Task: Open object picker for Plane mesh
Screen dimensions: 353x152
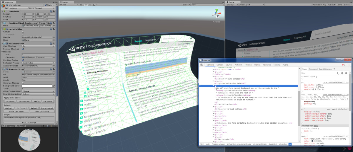Action: [x=54, y=40]
